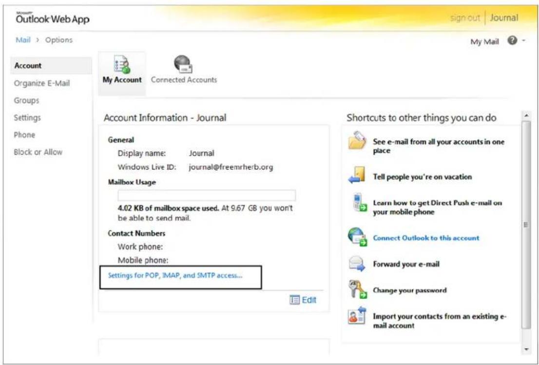Click the Shortcuts to other things heading

tap(422, 118)
